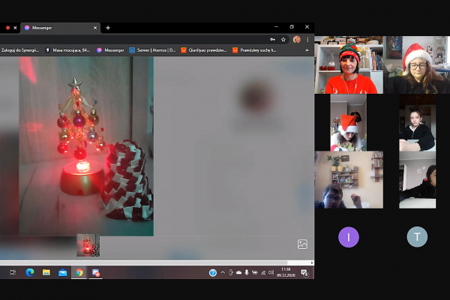Open File Explorer from the taskbar

pyautogui.click(x=46, y=272)
